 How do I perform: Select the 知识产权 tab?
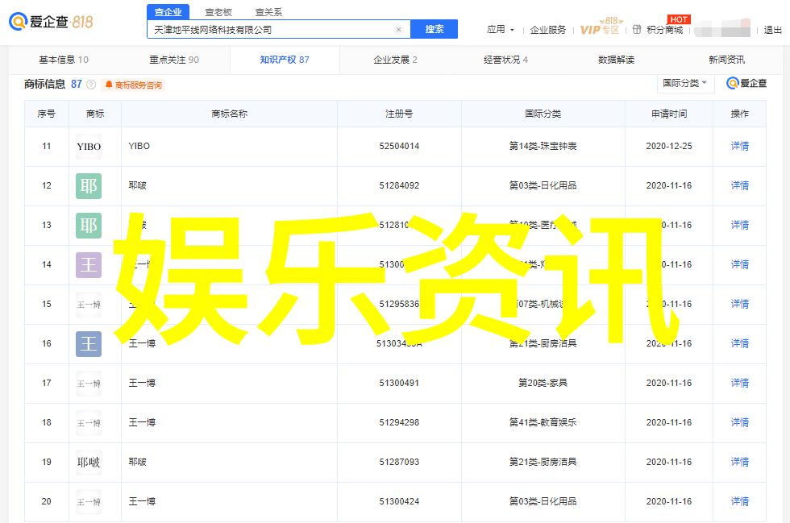(285, 60)
